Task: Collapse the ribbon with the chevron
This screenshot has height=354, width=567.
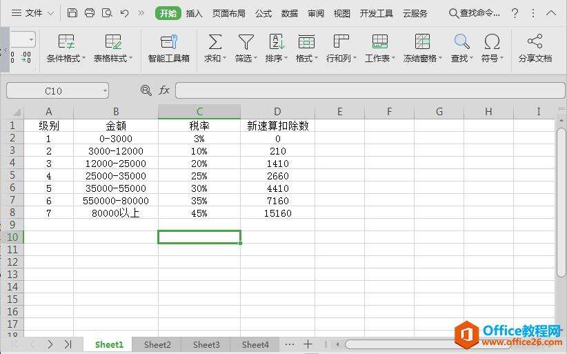Action: [x=550, y=13]
